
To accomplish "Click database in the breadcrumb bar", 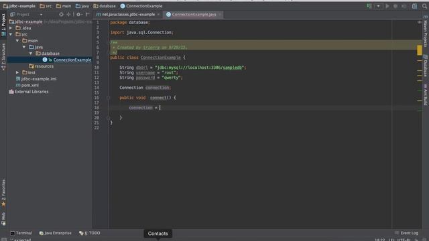I will coord(105,6).
